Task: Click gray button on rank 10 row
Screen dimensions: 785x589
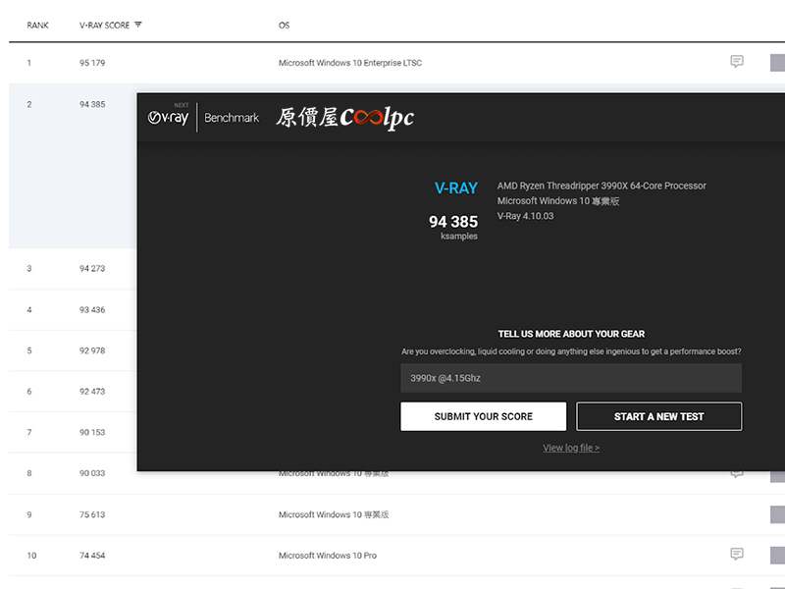Action: 777,556
